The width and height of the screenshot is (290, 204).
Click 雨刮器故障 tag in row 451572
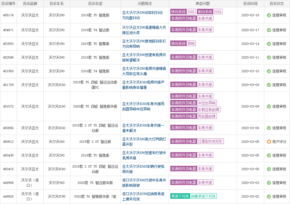click(193, 116)
